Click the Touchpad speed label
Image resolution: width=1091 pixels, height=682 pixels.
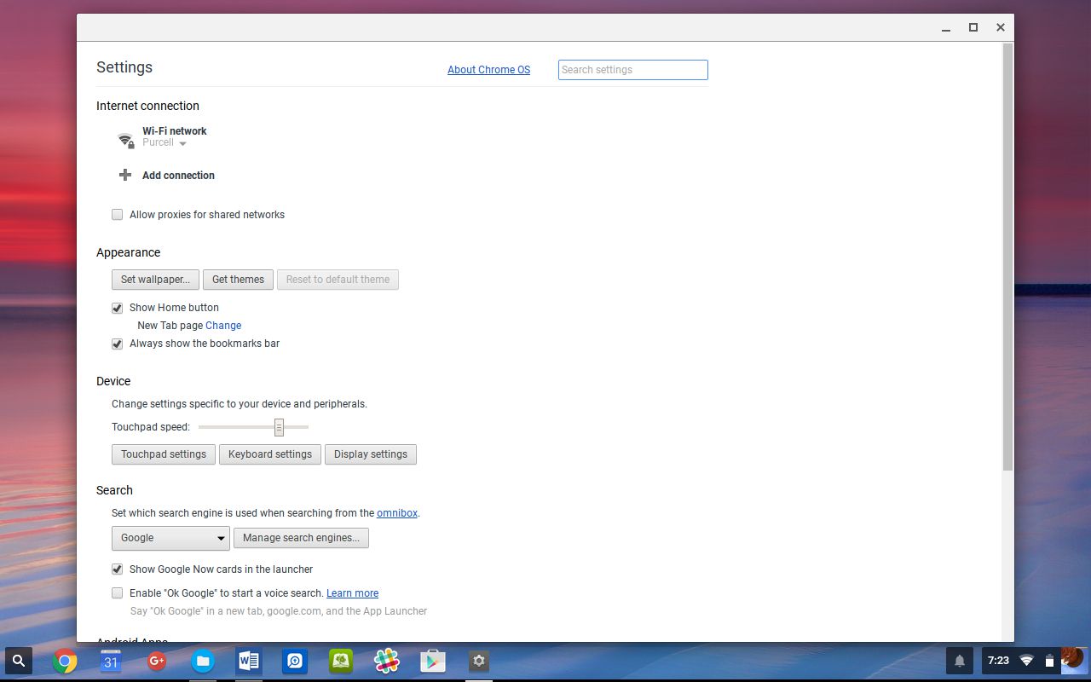151,427
